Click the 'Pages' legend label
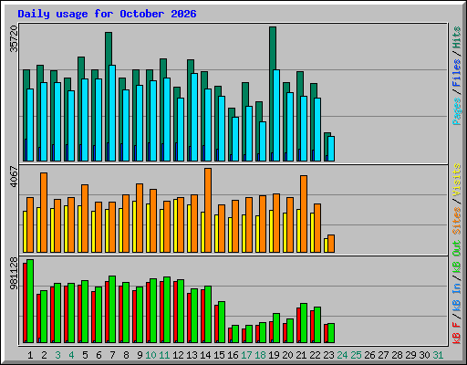Image resolution: width=467 pixels, height=365 pixels. tap(456, 111)
